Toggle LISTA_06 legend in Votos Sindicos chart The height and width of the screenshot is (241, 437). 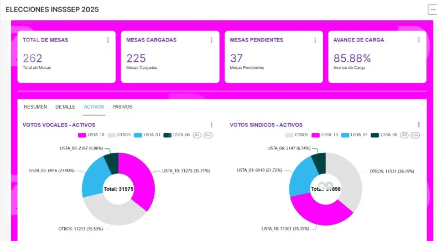pos(384,135)
